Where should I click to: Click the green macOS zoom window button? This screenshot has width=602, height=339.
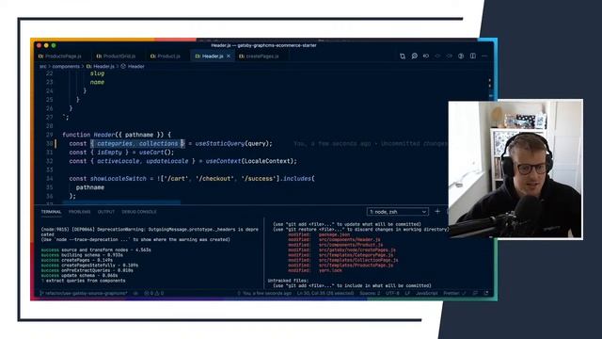point(54,45)
